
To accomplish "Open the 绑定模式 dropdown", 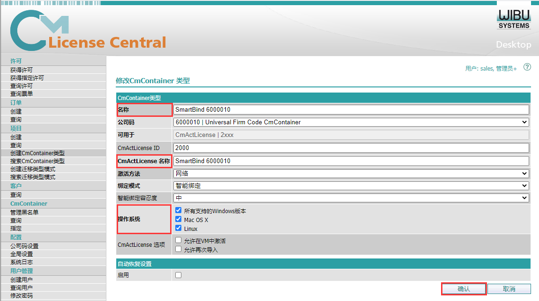I will pos(351,186).
